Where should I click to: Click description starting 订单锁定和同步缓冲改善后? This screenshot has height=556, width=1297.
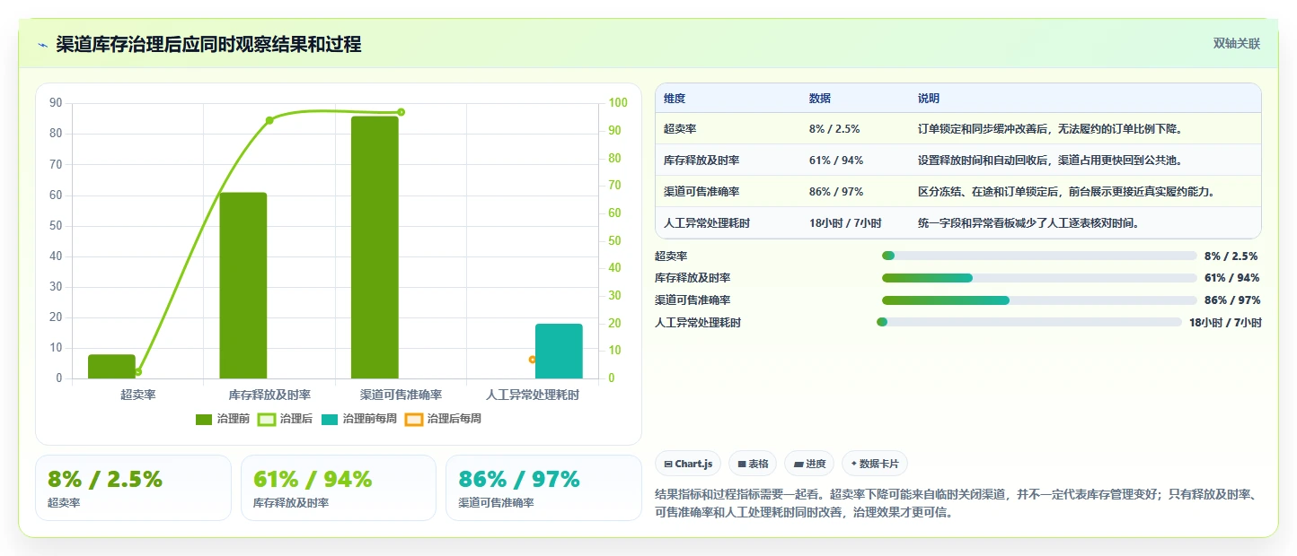[1050, 128]
